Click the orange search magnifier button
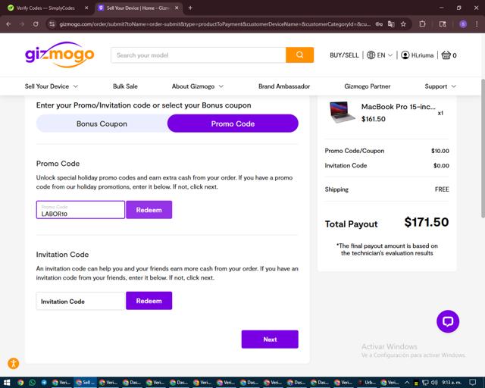 click(x=299, y=55)
